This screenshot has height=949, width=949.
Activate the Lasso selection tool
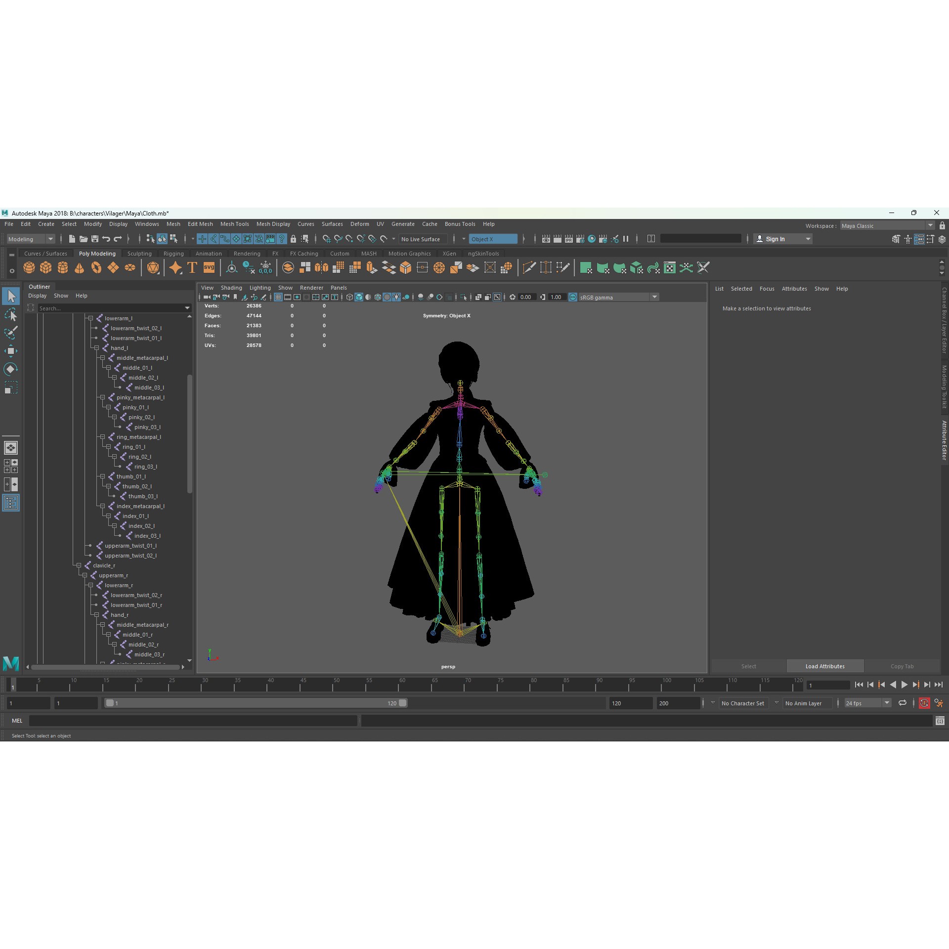[11, 315]
